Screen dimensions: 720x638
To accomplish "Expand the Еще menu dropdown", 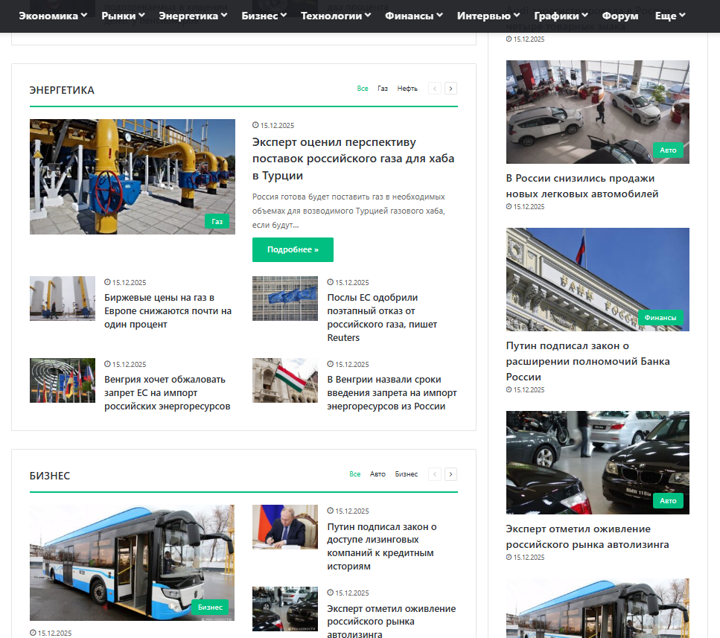I will 670,16.
